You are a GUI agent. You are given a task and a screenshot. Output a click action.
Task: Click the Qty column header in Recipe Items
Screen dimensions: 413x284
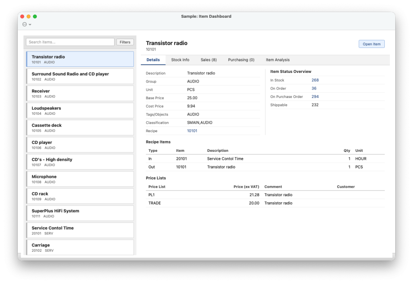coord(347,151)
